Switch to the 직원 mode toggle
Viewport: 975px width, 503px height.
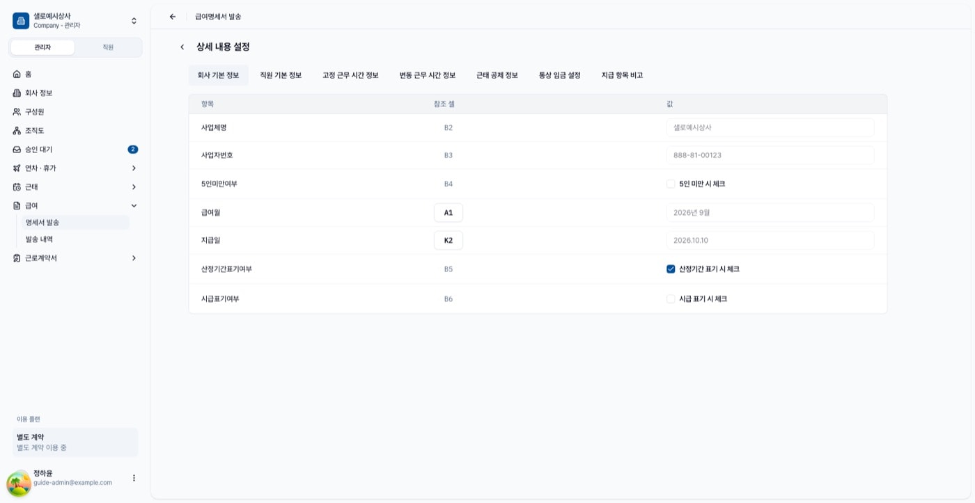(x=108, y=47)
